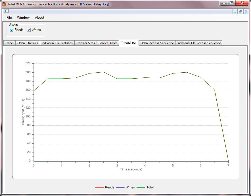This screenshot has height=196, width=251.
Task: Open the Individual File Statistics tab
Action: click(x=57, y=43)
